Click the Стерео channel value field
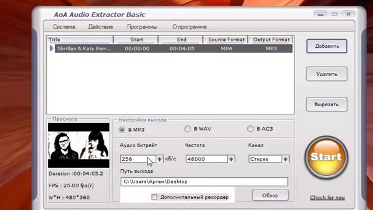The height and width of the screenshot is (210, 373). (x=266, y=159)
